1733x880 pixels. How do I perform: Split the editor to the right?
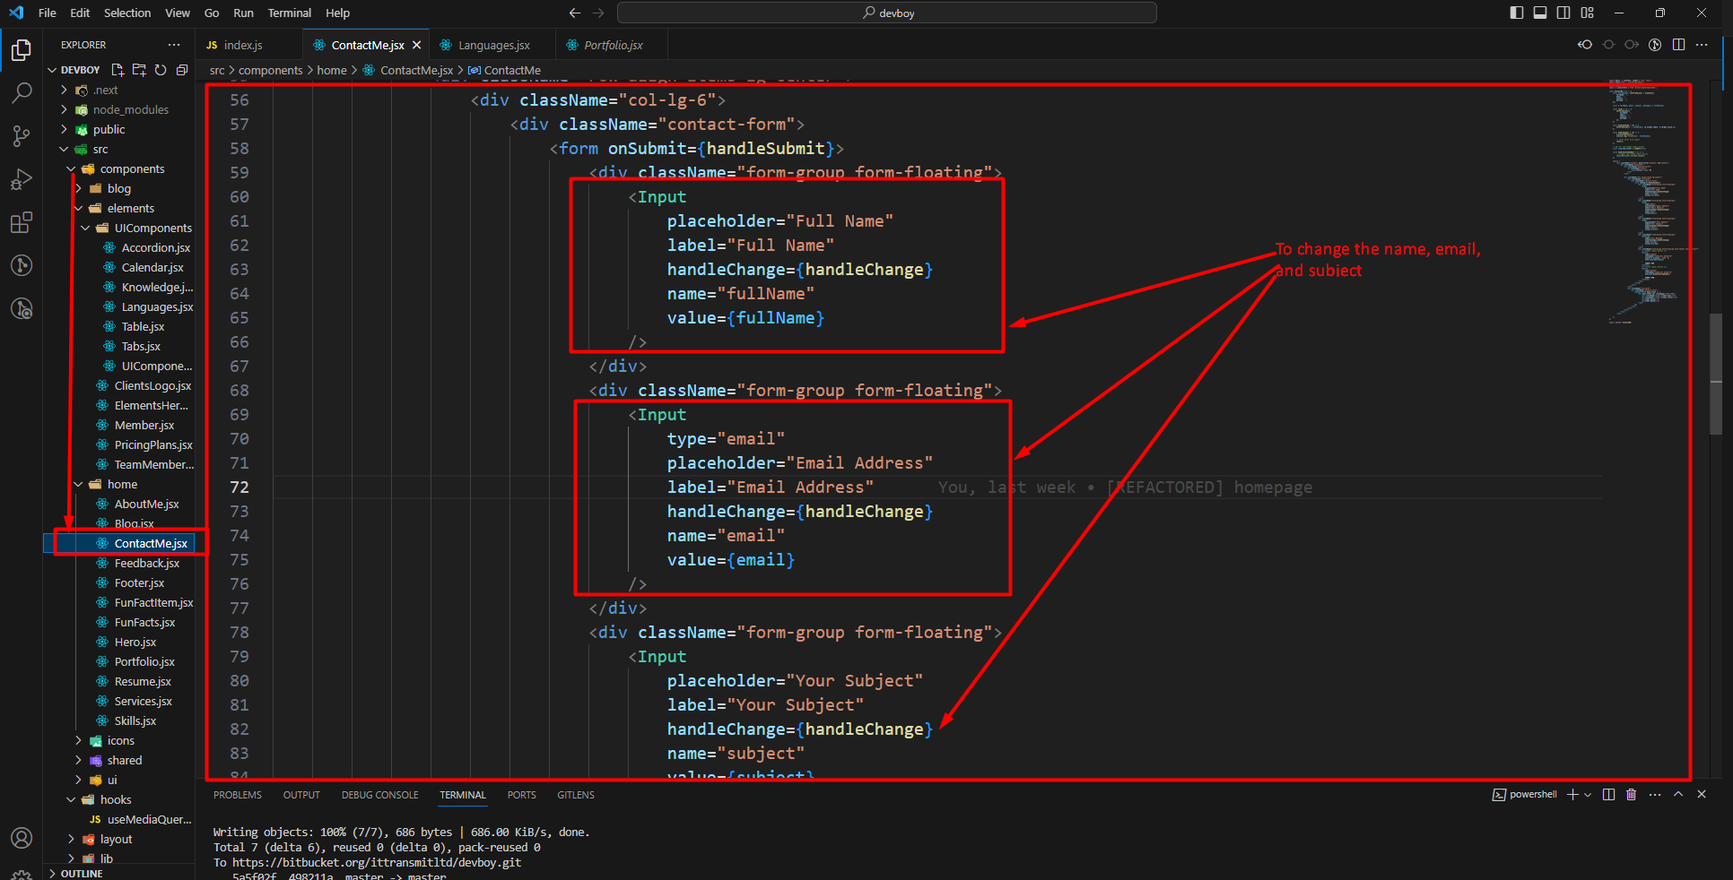point(1678,45)
